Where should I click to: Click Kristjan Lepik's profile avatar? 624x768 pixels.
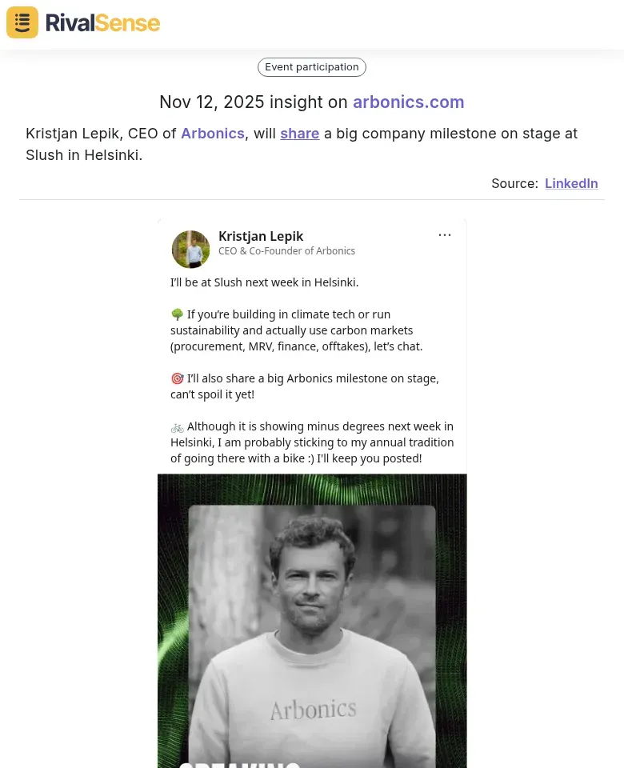190,249
